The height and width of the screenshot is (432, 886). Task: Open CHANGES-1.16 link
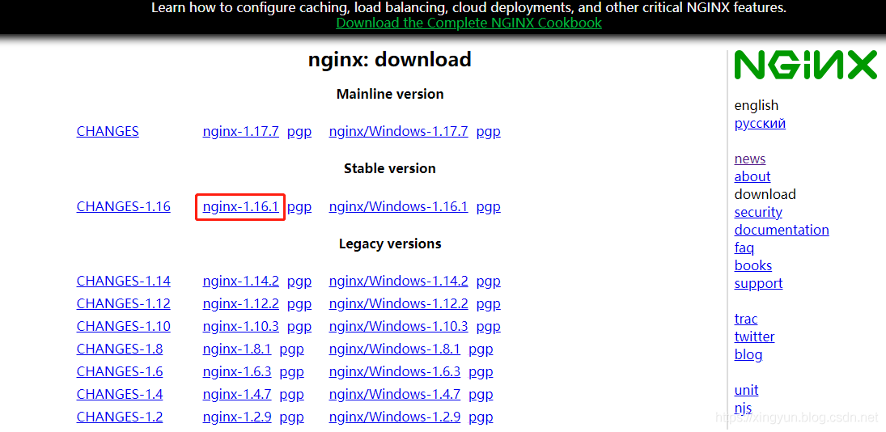tap(123, 206)
